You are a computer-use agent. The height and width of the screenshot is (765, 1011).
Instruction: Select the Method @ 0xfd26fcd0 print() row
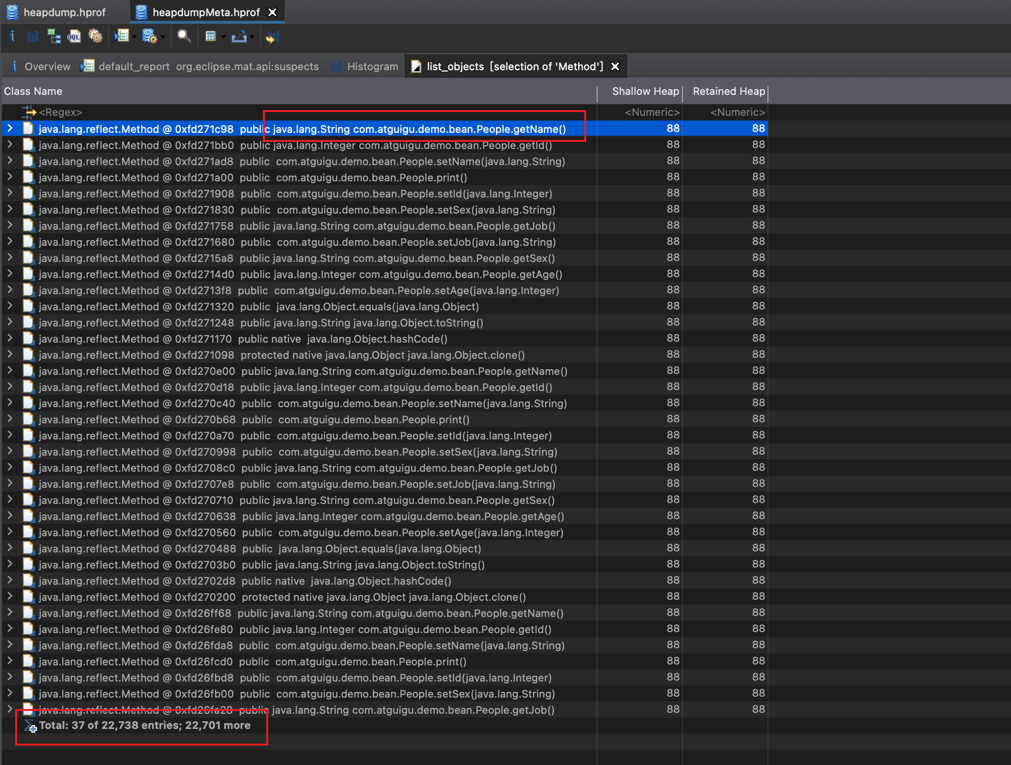(x=384, y=662)
